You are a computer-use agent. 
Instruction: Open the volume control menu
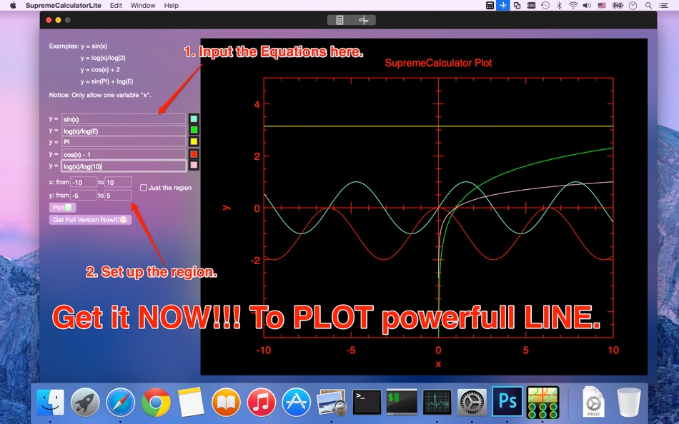[587, 5]
